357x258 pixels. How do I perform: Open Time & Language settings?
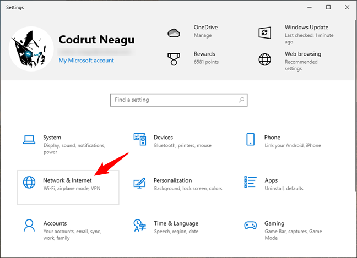(x=178, y=230)
